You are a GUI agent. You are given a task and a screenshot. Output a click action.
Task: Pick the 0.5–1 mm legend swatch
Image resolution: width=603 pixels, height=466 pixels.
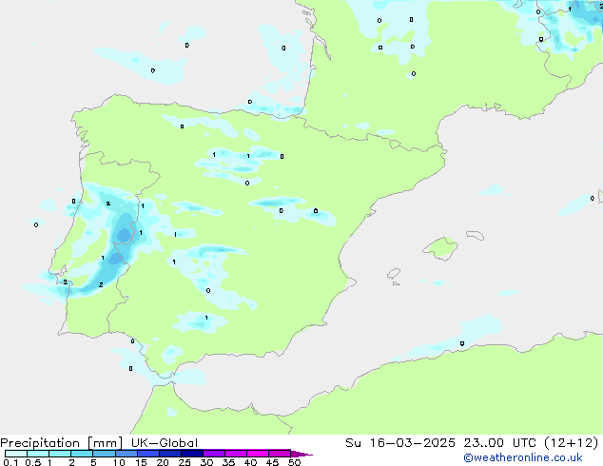coord(38,454)
